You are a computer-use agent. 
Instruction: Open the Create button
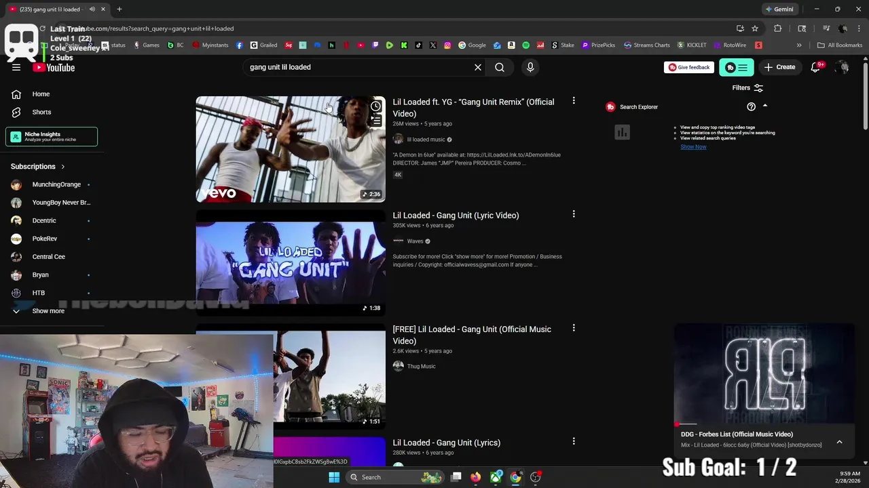tap(779, 67)
